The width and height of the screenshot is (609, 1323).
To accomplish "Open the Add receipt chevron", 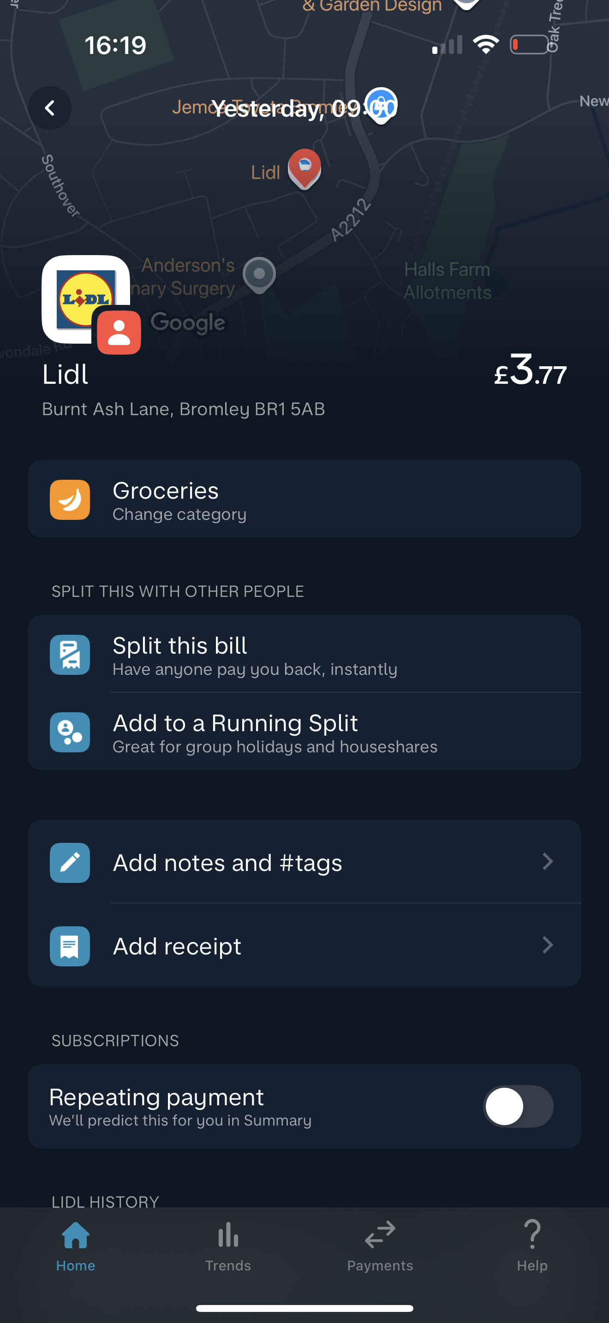I will point(547,945).
